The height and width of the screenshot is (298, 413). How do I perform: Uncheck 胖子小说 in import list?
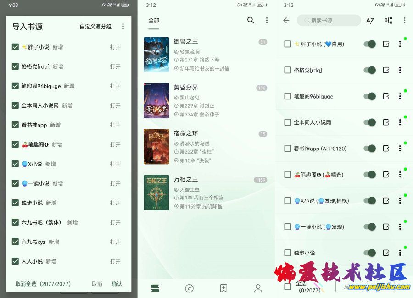pos(15,47)
